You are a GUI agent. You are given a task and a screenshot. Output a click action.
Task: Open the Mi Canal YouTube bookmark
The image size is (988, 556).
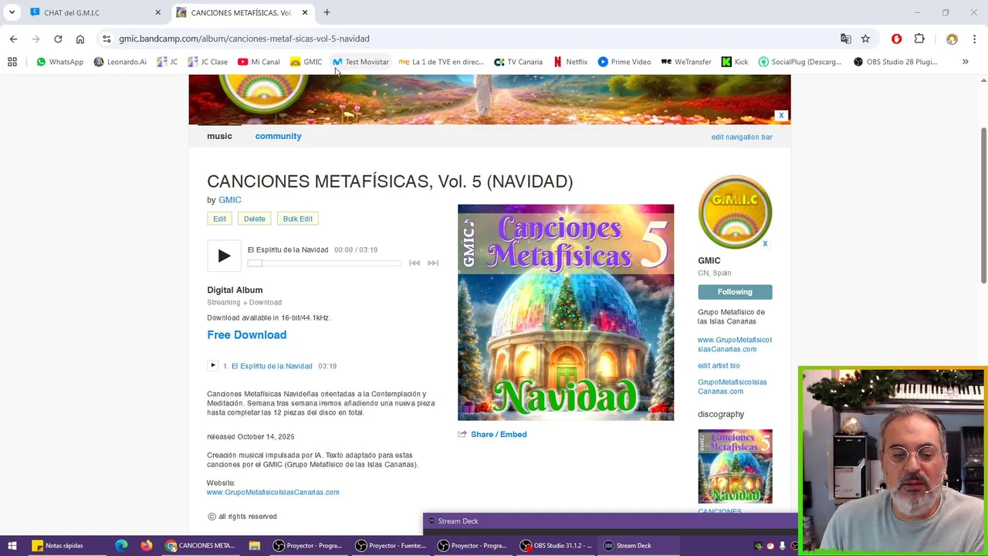259,62
